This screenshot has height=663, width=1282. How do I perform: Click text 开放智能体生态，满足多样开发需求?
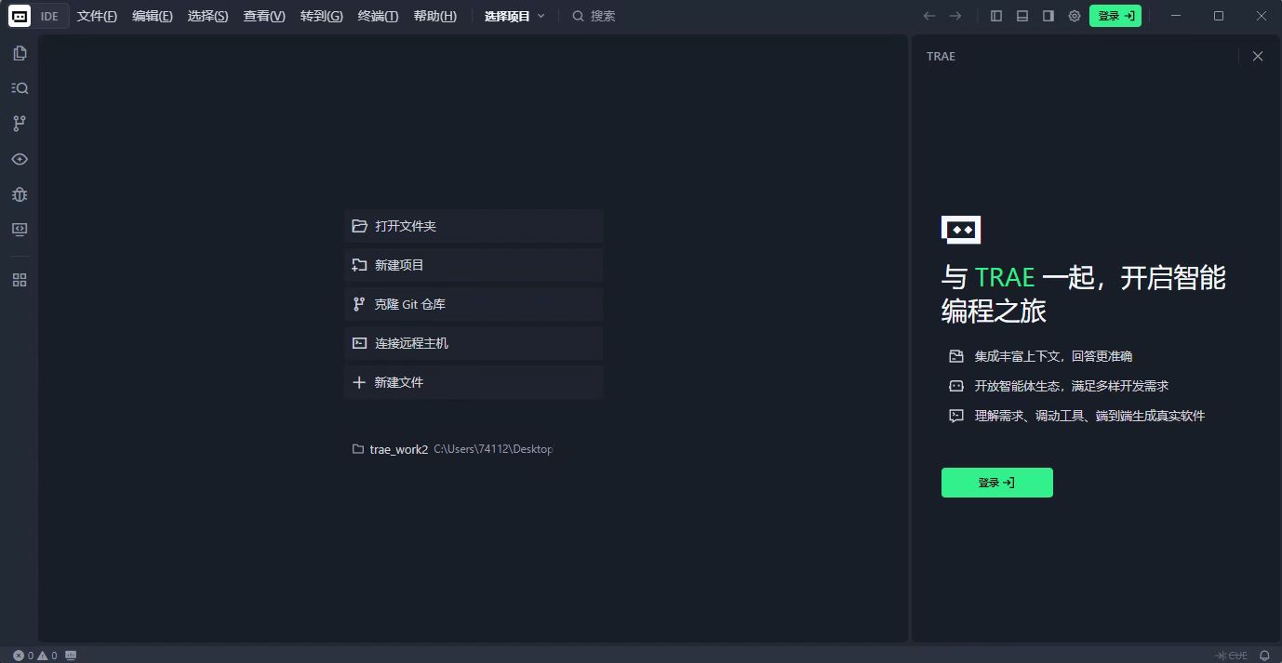tap(1072, 386)
